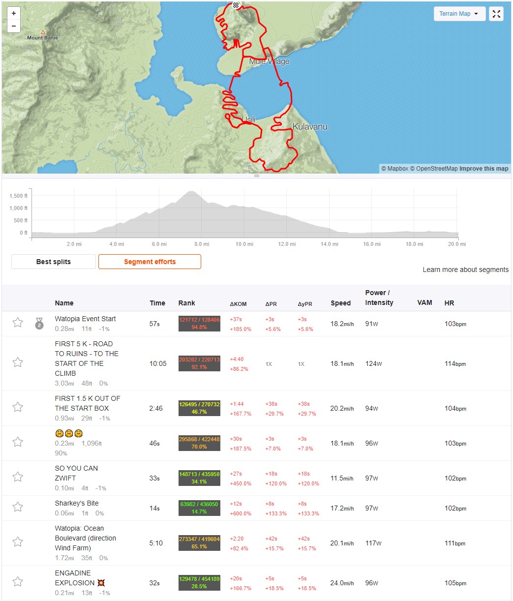This screenshot has height=601, width=513.
Task: Click the Name column header
Action: [x=64, y=303]
